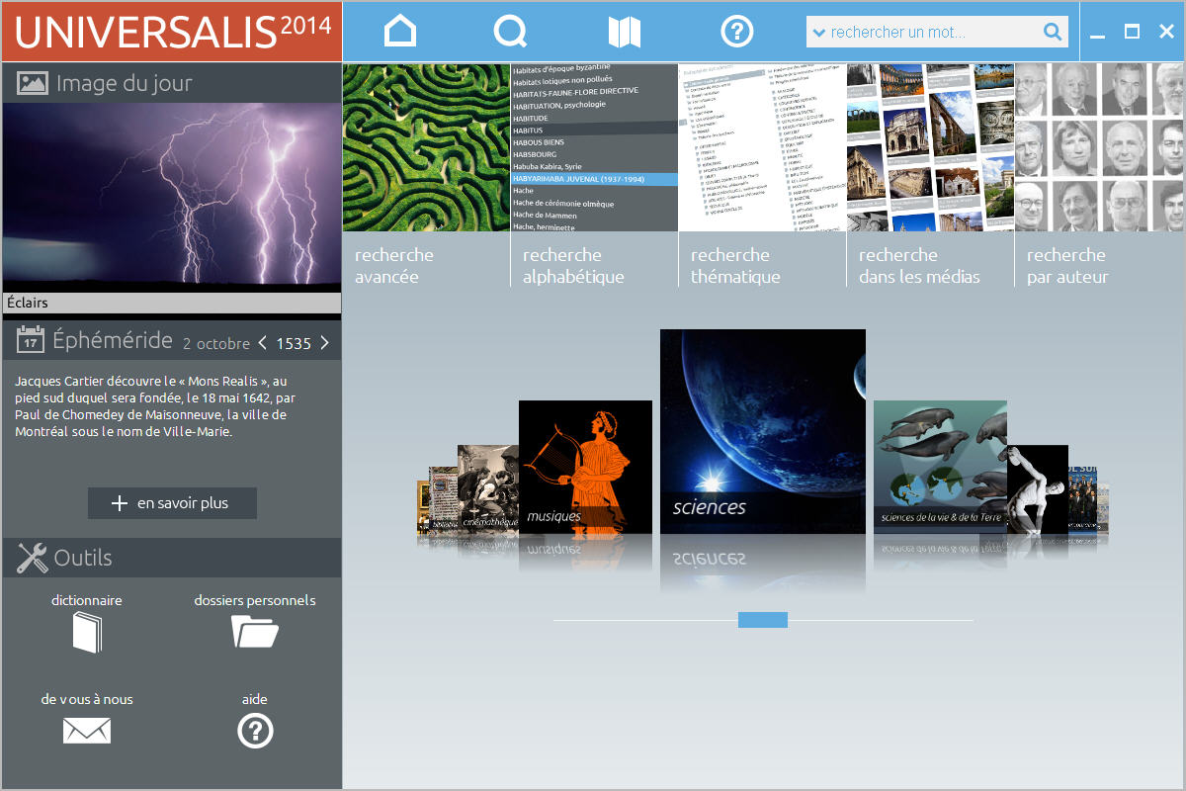
Task: Select the sciences carousel card
Action: 763,431
